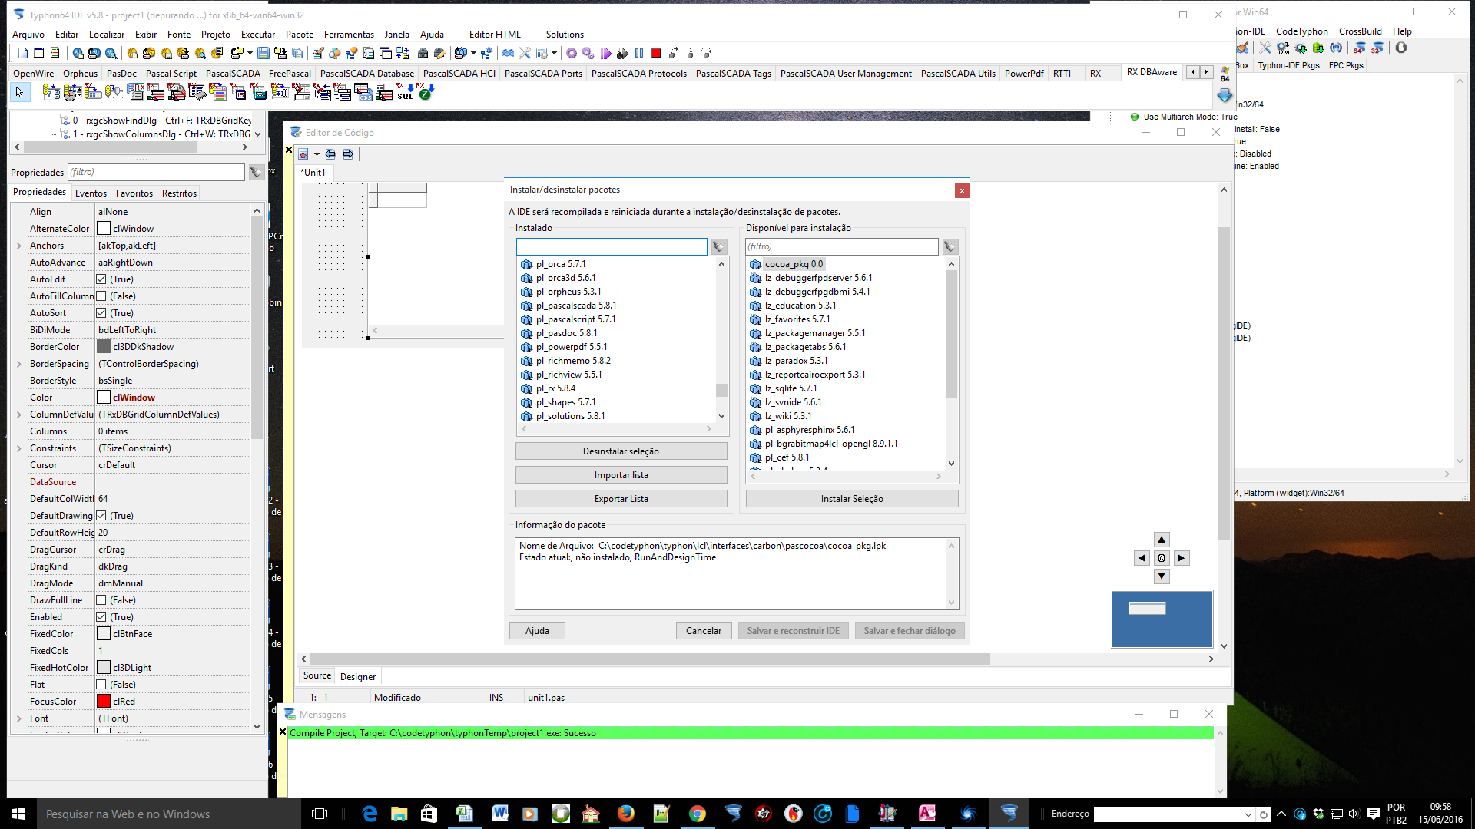Click the filter clear icon beside the Instalado filter
This screenshot has height=829, width=1475.
point(718,246)
